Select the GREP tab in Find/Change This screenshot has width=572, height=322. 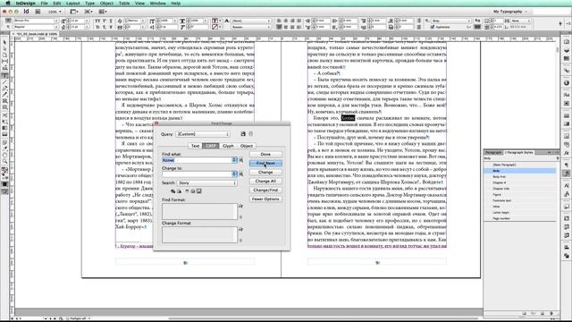click(211, 146)
